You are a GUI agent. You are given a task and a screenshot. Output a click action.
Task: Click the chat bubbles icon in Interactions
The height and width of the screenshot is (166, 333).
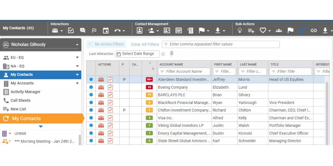tap(83, 31)
